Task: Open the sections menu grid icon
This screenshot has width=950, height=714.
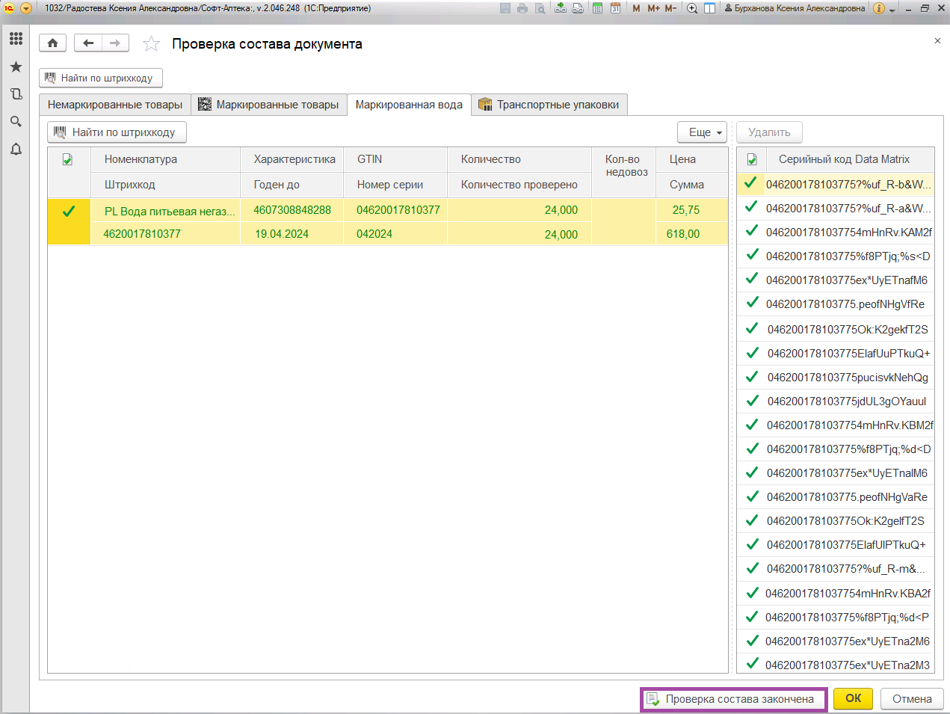Action: coord(16,38)
